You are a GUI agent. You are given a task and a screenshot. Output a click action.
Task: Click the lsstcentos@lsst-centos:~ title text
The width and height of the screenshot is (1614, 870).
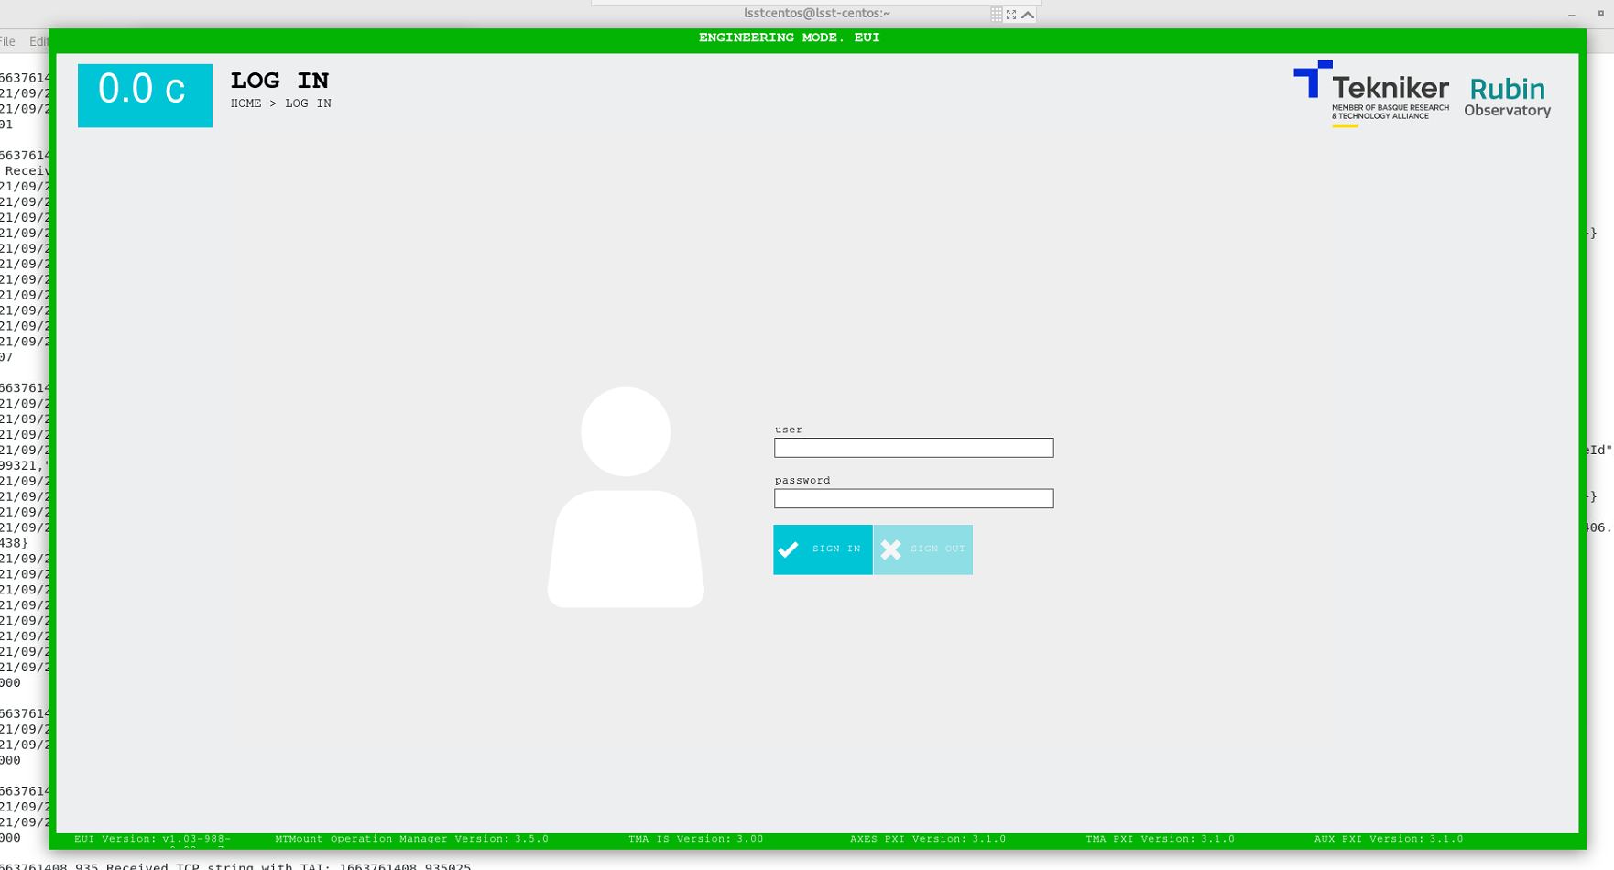pos(816,13)
